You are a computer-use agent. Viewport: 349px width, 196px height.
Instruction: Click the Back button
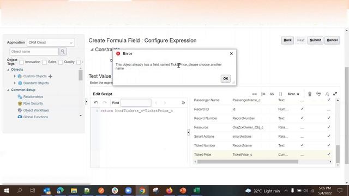pos(287,40)
